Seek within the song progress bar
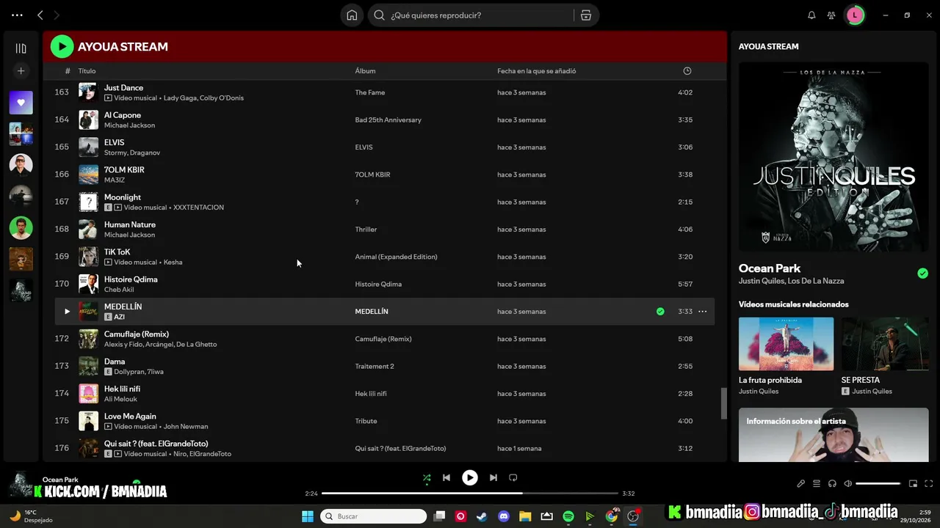Screen dimensions: 940x528 point(470,494)
